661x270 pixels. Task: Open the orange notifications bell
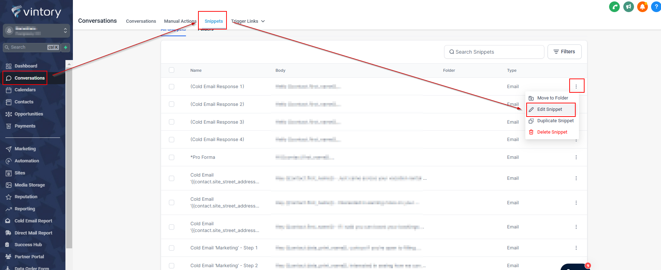tap(642, 7)
